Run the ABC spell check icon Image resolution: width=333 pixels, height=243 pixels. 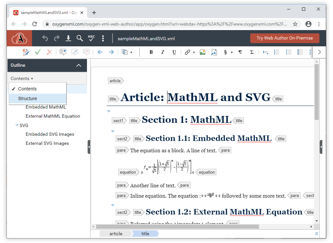(x=91, y=38)
